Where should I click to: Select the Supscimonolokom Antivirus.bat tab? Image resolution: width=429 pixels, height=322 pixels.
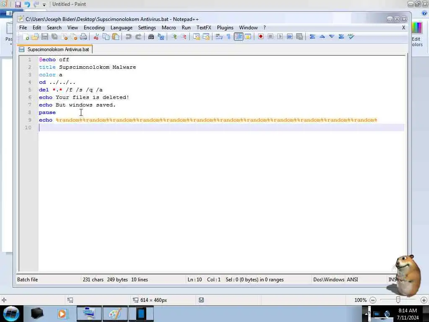click(55, 49)
